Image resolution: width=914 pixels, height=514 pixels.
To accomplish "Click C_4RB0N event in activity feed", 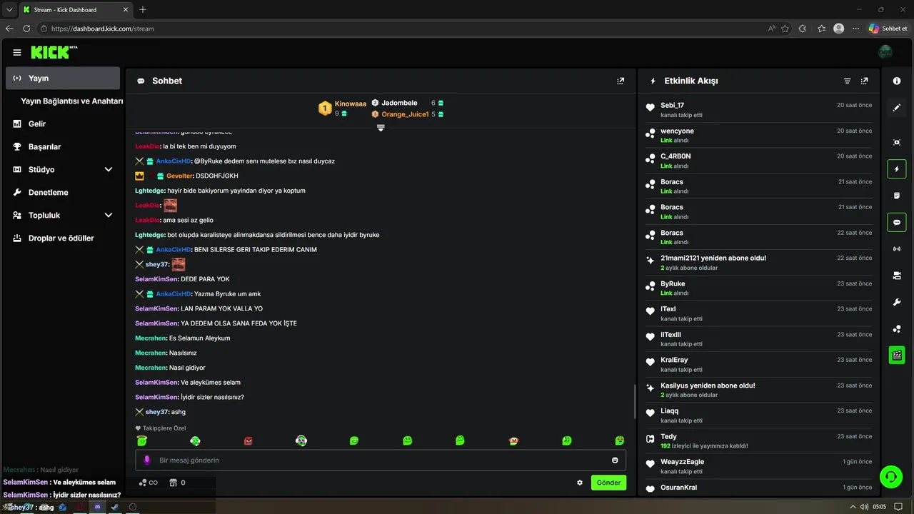I will [759, 160].
